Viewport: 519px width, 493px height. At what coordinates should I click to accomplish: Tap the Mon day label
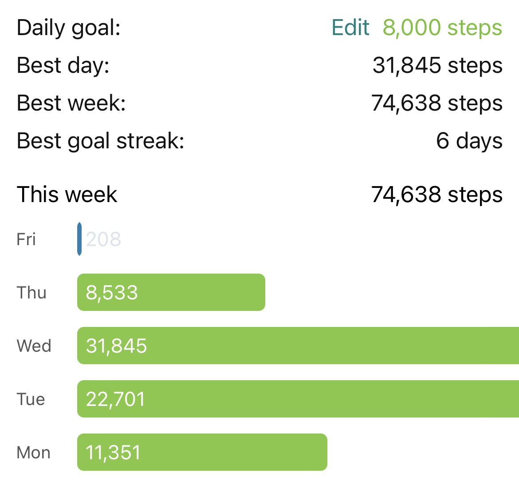[x=33, y=452]
